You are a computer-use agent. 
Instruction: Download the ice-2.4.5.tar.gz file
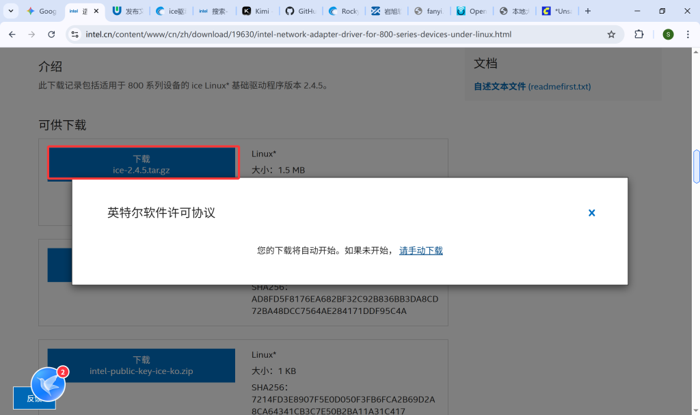pos(142,164)
